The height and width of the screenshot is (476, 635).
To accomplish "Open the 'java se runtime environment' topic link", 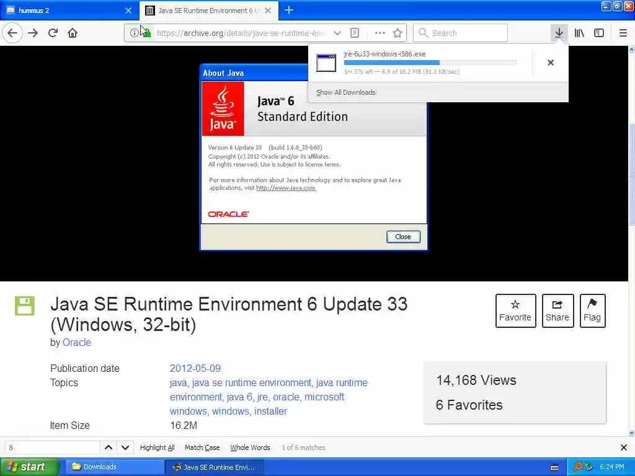I will (252, 383).
